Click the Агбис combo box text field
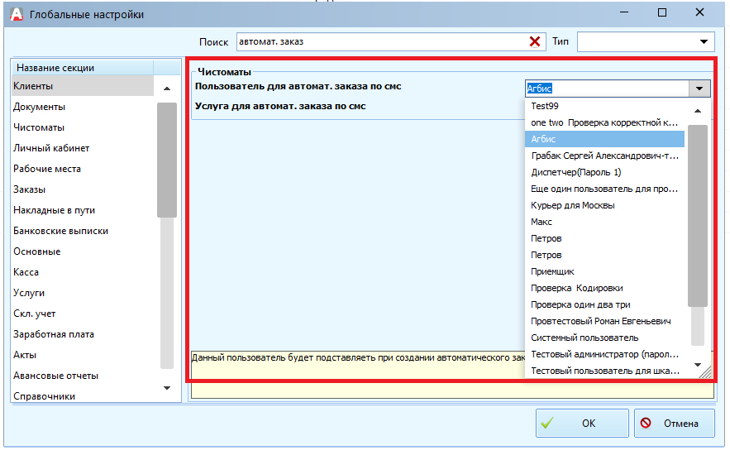This screenshot has height=455, width=730. tap(607, 89)
